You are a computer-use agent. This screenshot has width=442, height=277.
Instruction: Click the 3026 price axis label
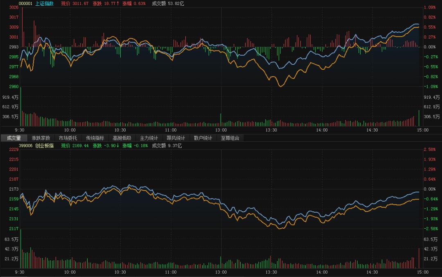coord(14,7)
